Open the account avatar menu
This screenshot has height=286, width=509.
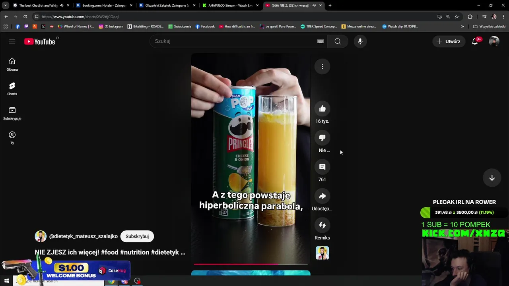(x=494, y=41)
